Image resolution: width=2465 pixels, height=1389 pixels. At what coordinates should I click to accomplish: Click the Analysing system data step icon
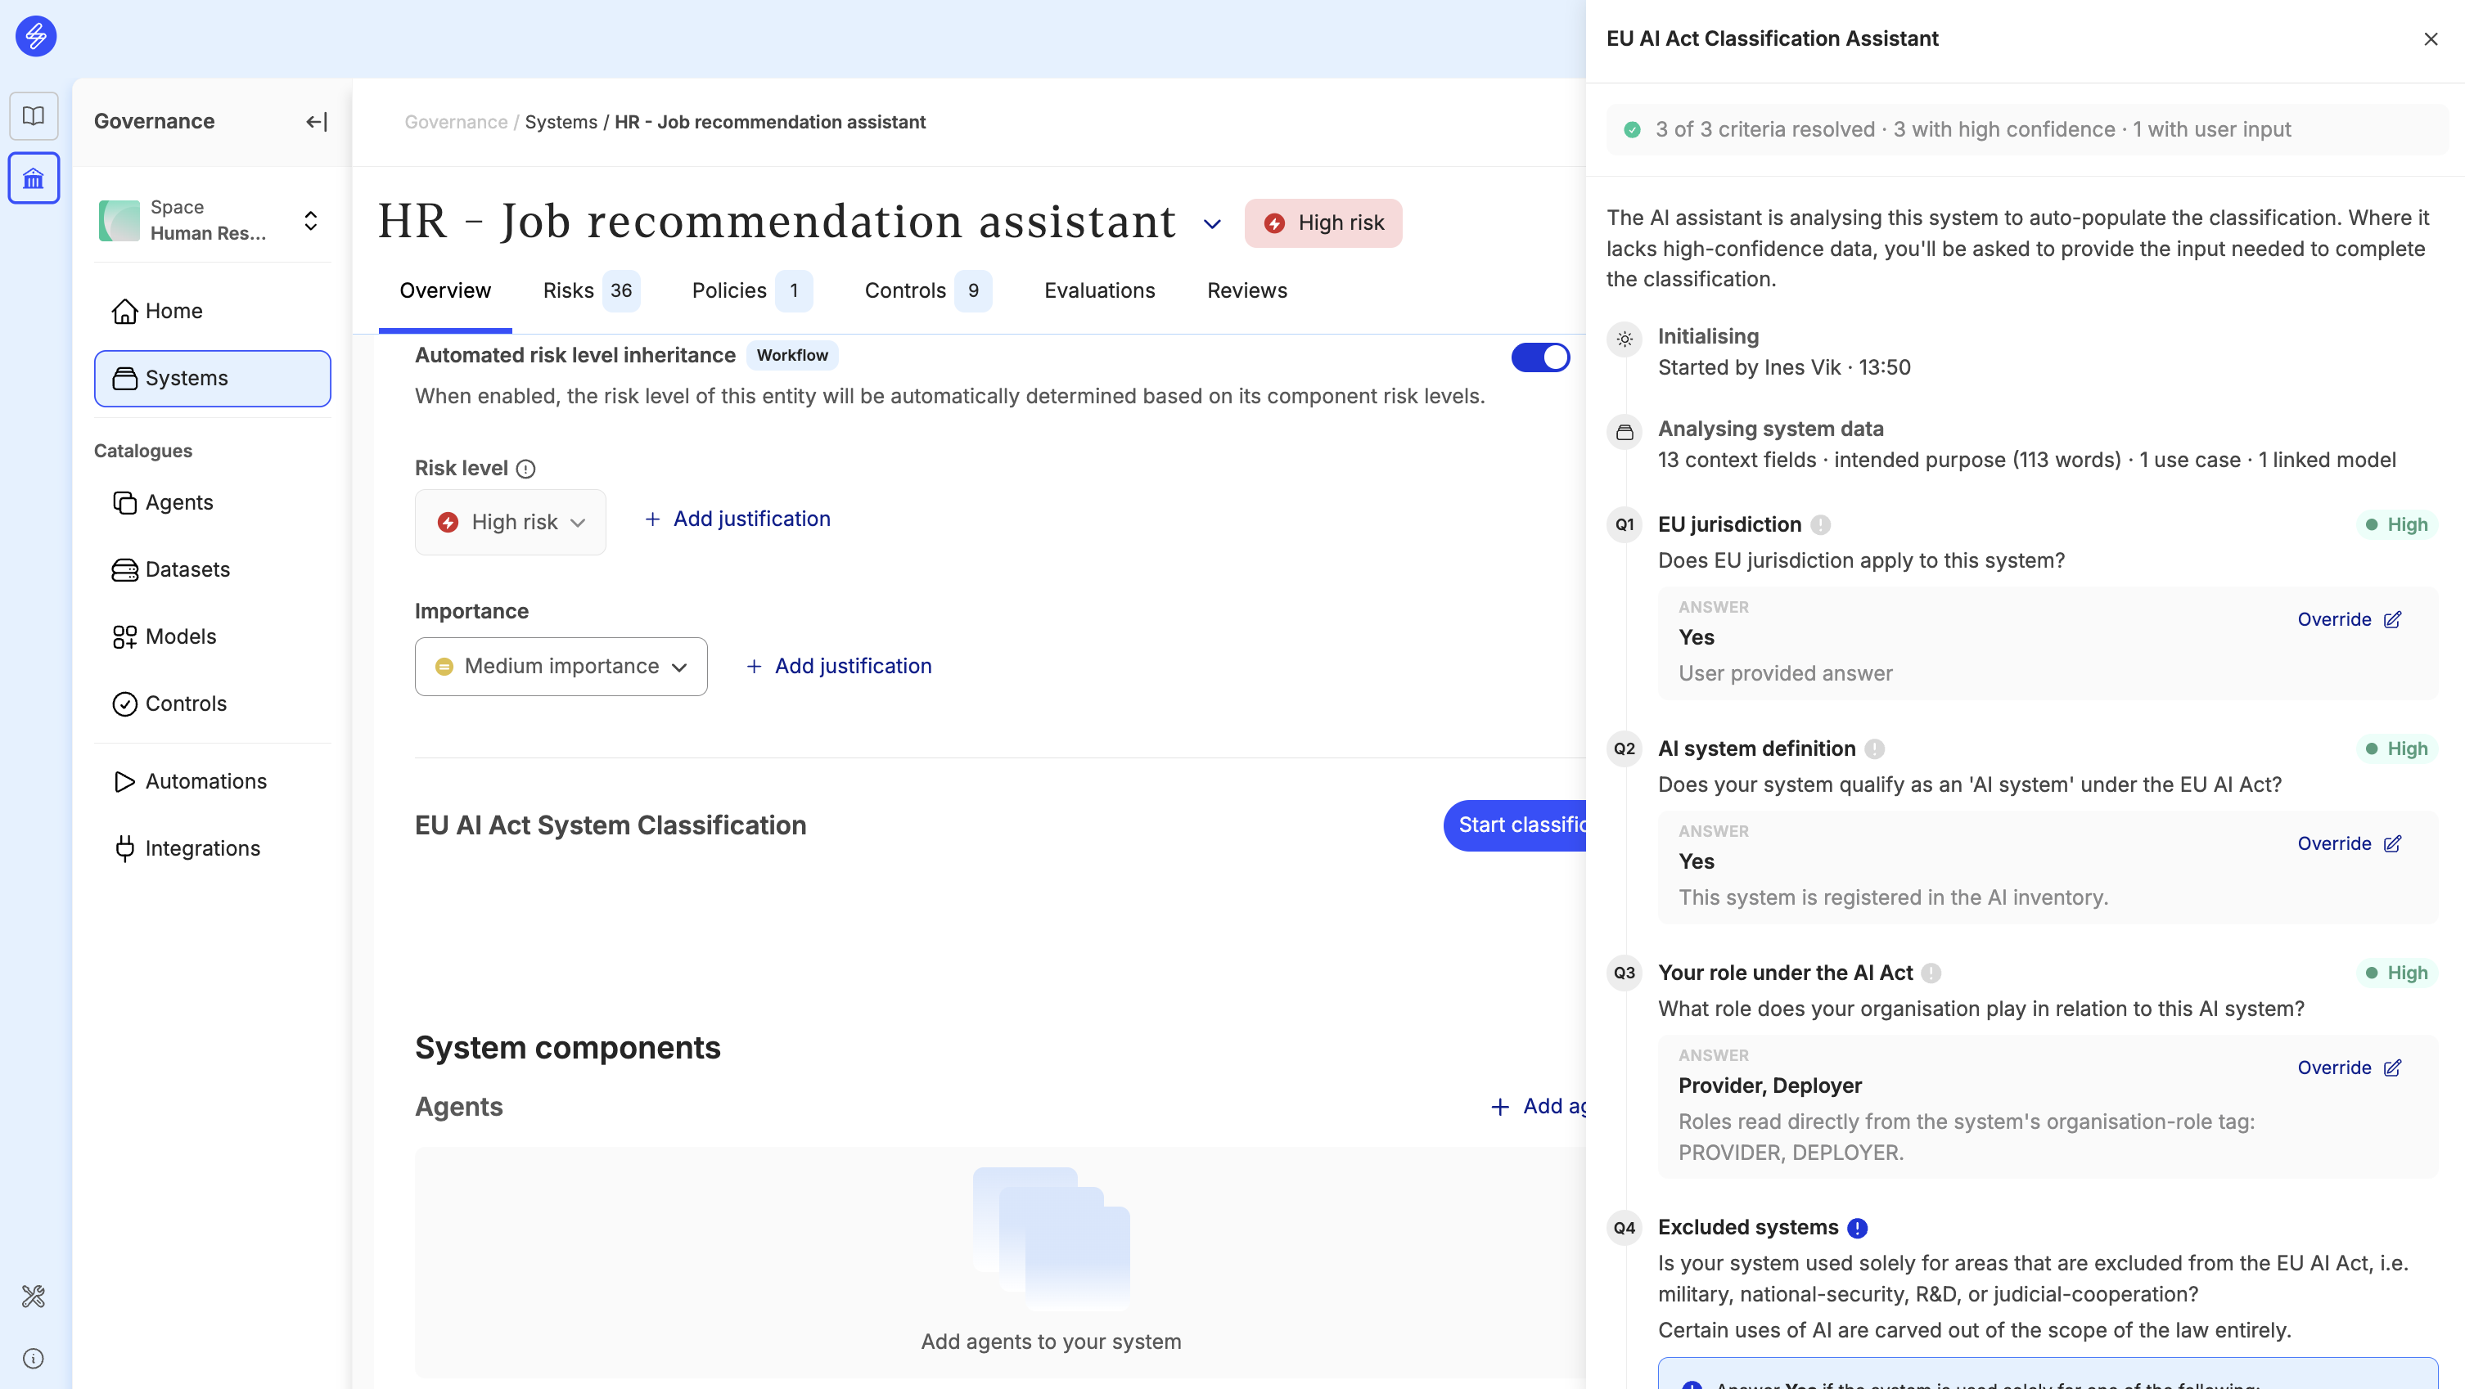tap(1625, 431)
